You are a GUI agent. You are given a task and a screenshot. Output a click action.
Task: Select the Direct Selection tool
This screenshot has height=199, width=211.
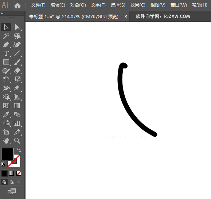(17, 27)
